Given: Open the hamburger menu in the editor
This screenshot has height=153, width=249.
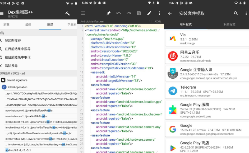Looking at the screenshot, I should [83, 13].
